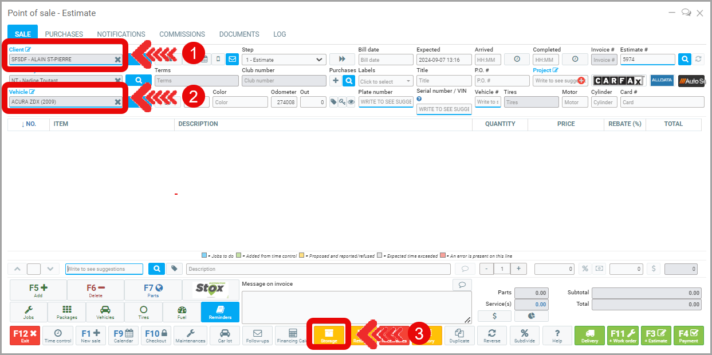Open the Time control clock

point(58,336)
